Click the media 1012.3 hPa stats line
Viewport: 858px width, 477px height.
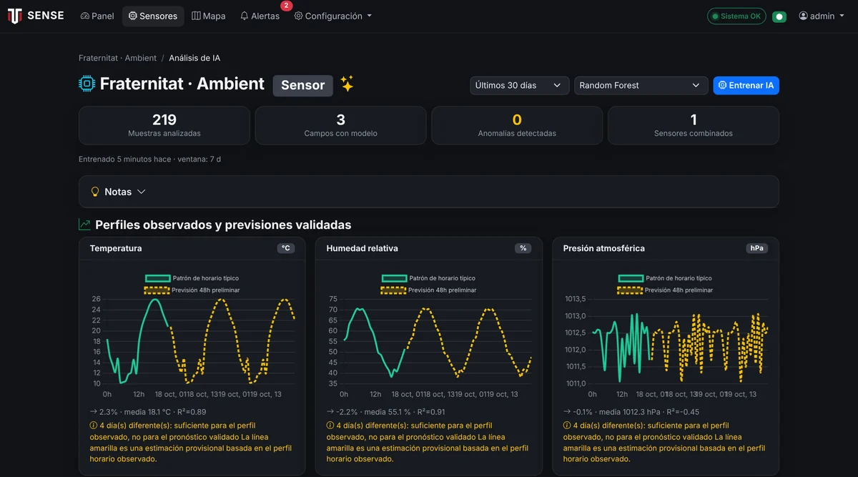pyautogui.click(x=631, y=412)
